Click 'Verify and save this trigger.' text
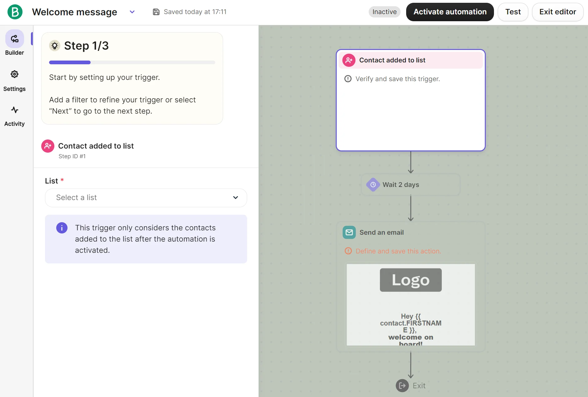 coord(397,79)
